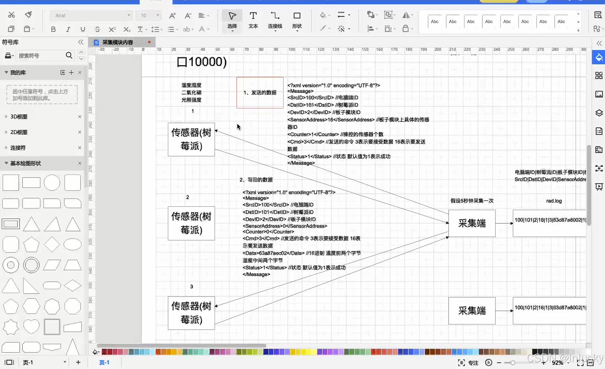Expand the quick styles gallery

click(578, 30)
